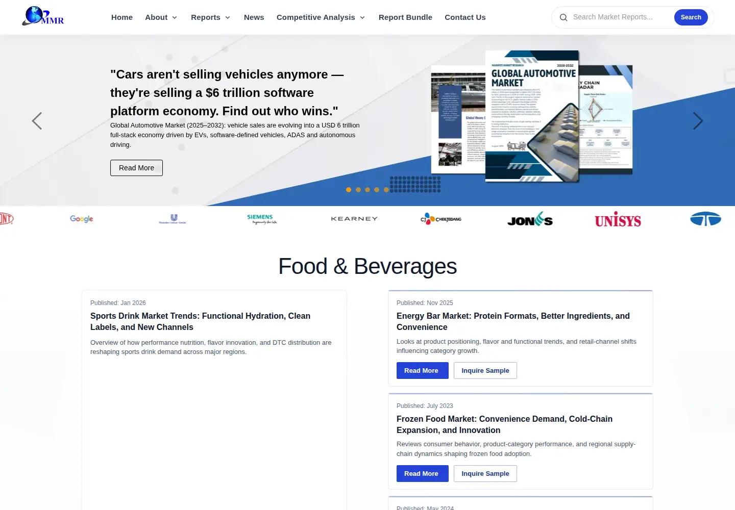Click Read More on automotive banner
Image resolution: width=735 pixels, height=510 pixels.
pyautogui.click(x=136, y=168)
